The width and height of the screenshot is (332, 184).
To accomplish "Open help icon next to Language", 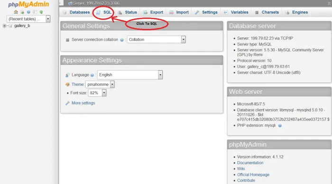I will 92,75.
